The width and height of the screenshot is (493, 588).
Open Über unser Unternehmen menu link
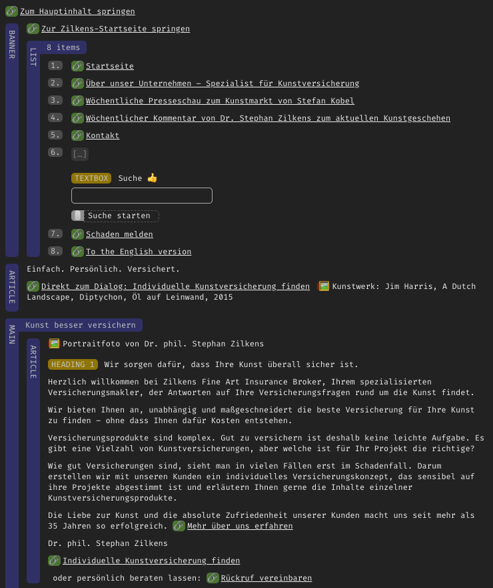coord(222,83)
